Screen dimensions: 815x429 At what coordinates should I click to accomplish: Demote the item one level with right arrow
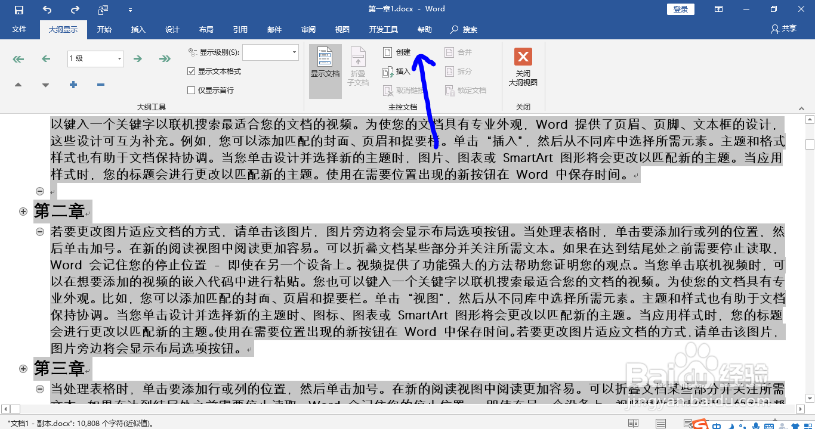point(137,58)
